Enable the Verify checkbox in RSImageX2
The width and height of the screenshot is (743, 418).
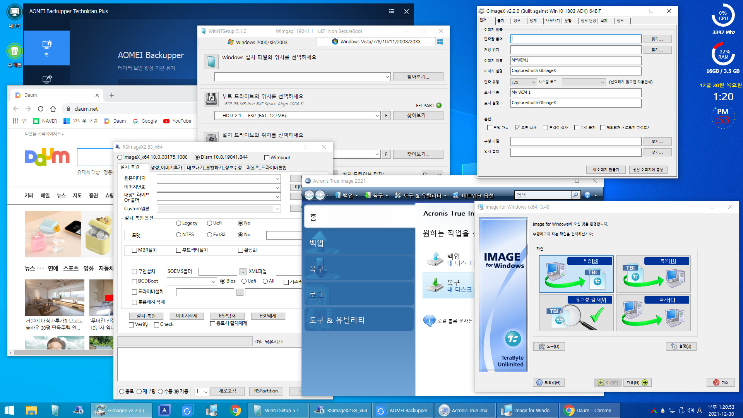131,324
